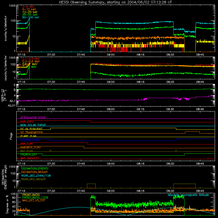
Task: Click the red 0.1-0.3 MeV legend label
Action: [31, 59]
